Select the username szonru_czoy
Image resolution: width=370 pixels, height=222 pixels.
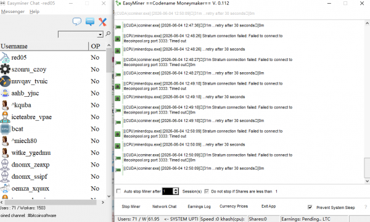(x=29, y=69)
